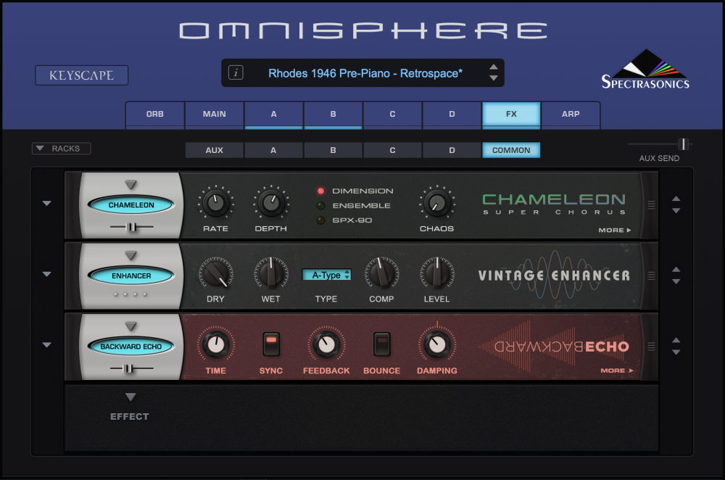Click the Backward Echo FEEDBACK knob

(326, 344)
